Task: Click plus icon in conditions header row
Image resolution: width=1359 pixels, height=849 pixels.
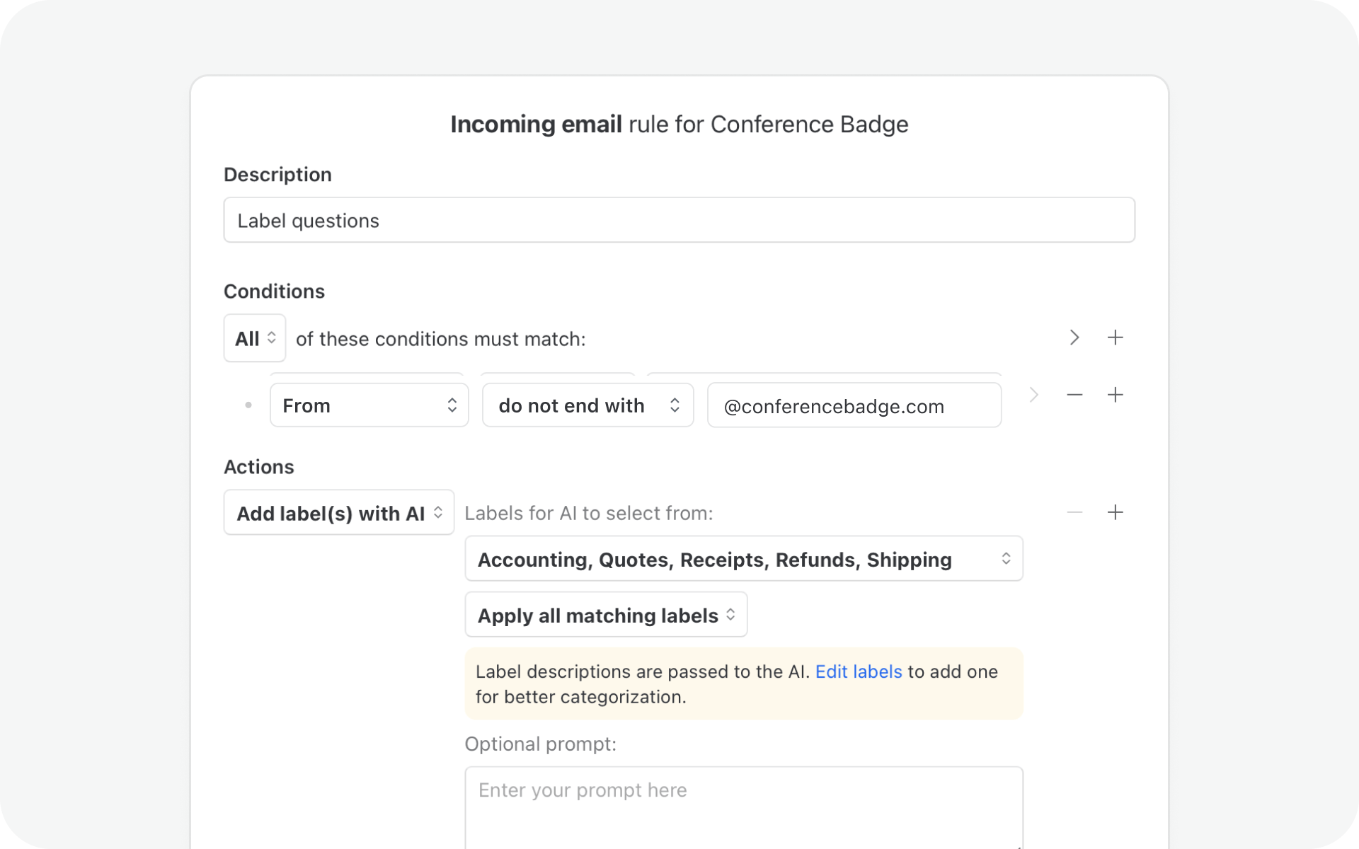Action: coord(1115,337)
